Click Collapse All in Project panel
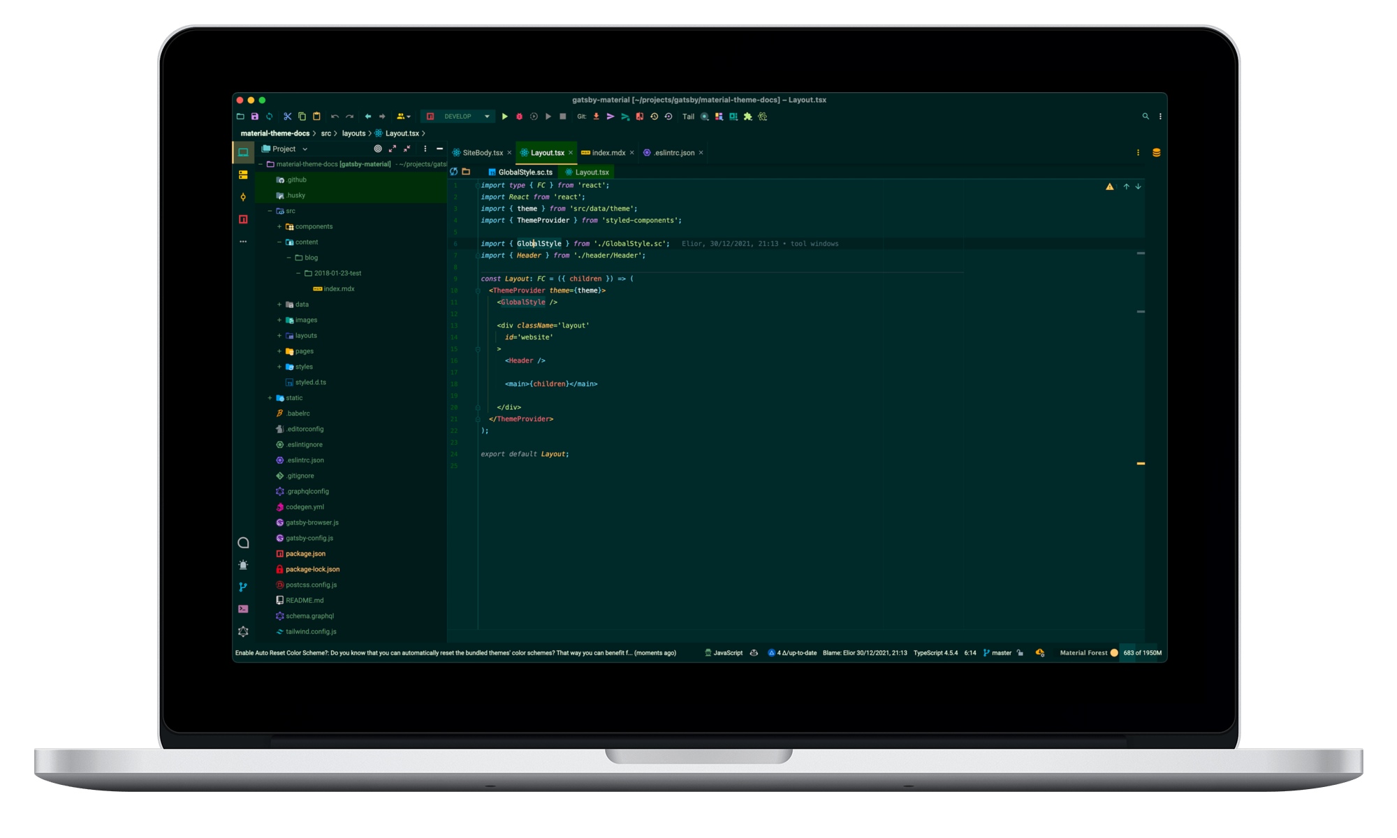 click(x=407, y=149)
